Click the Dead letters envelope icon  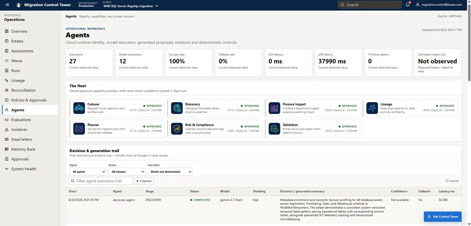pos(7,139)
